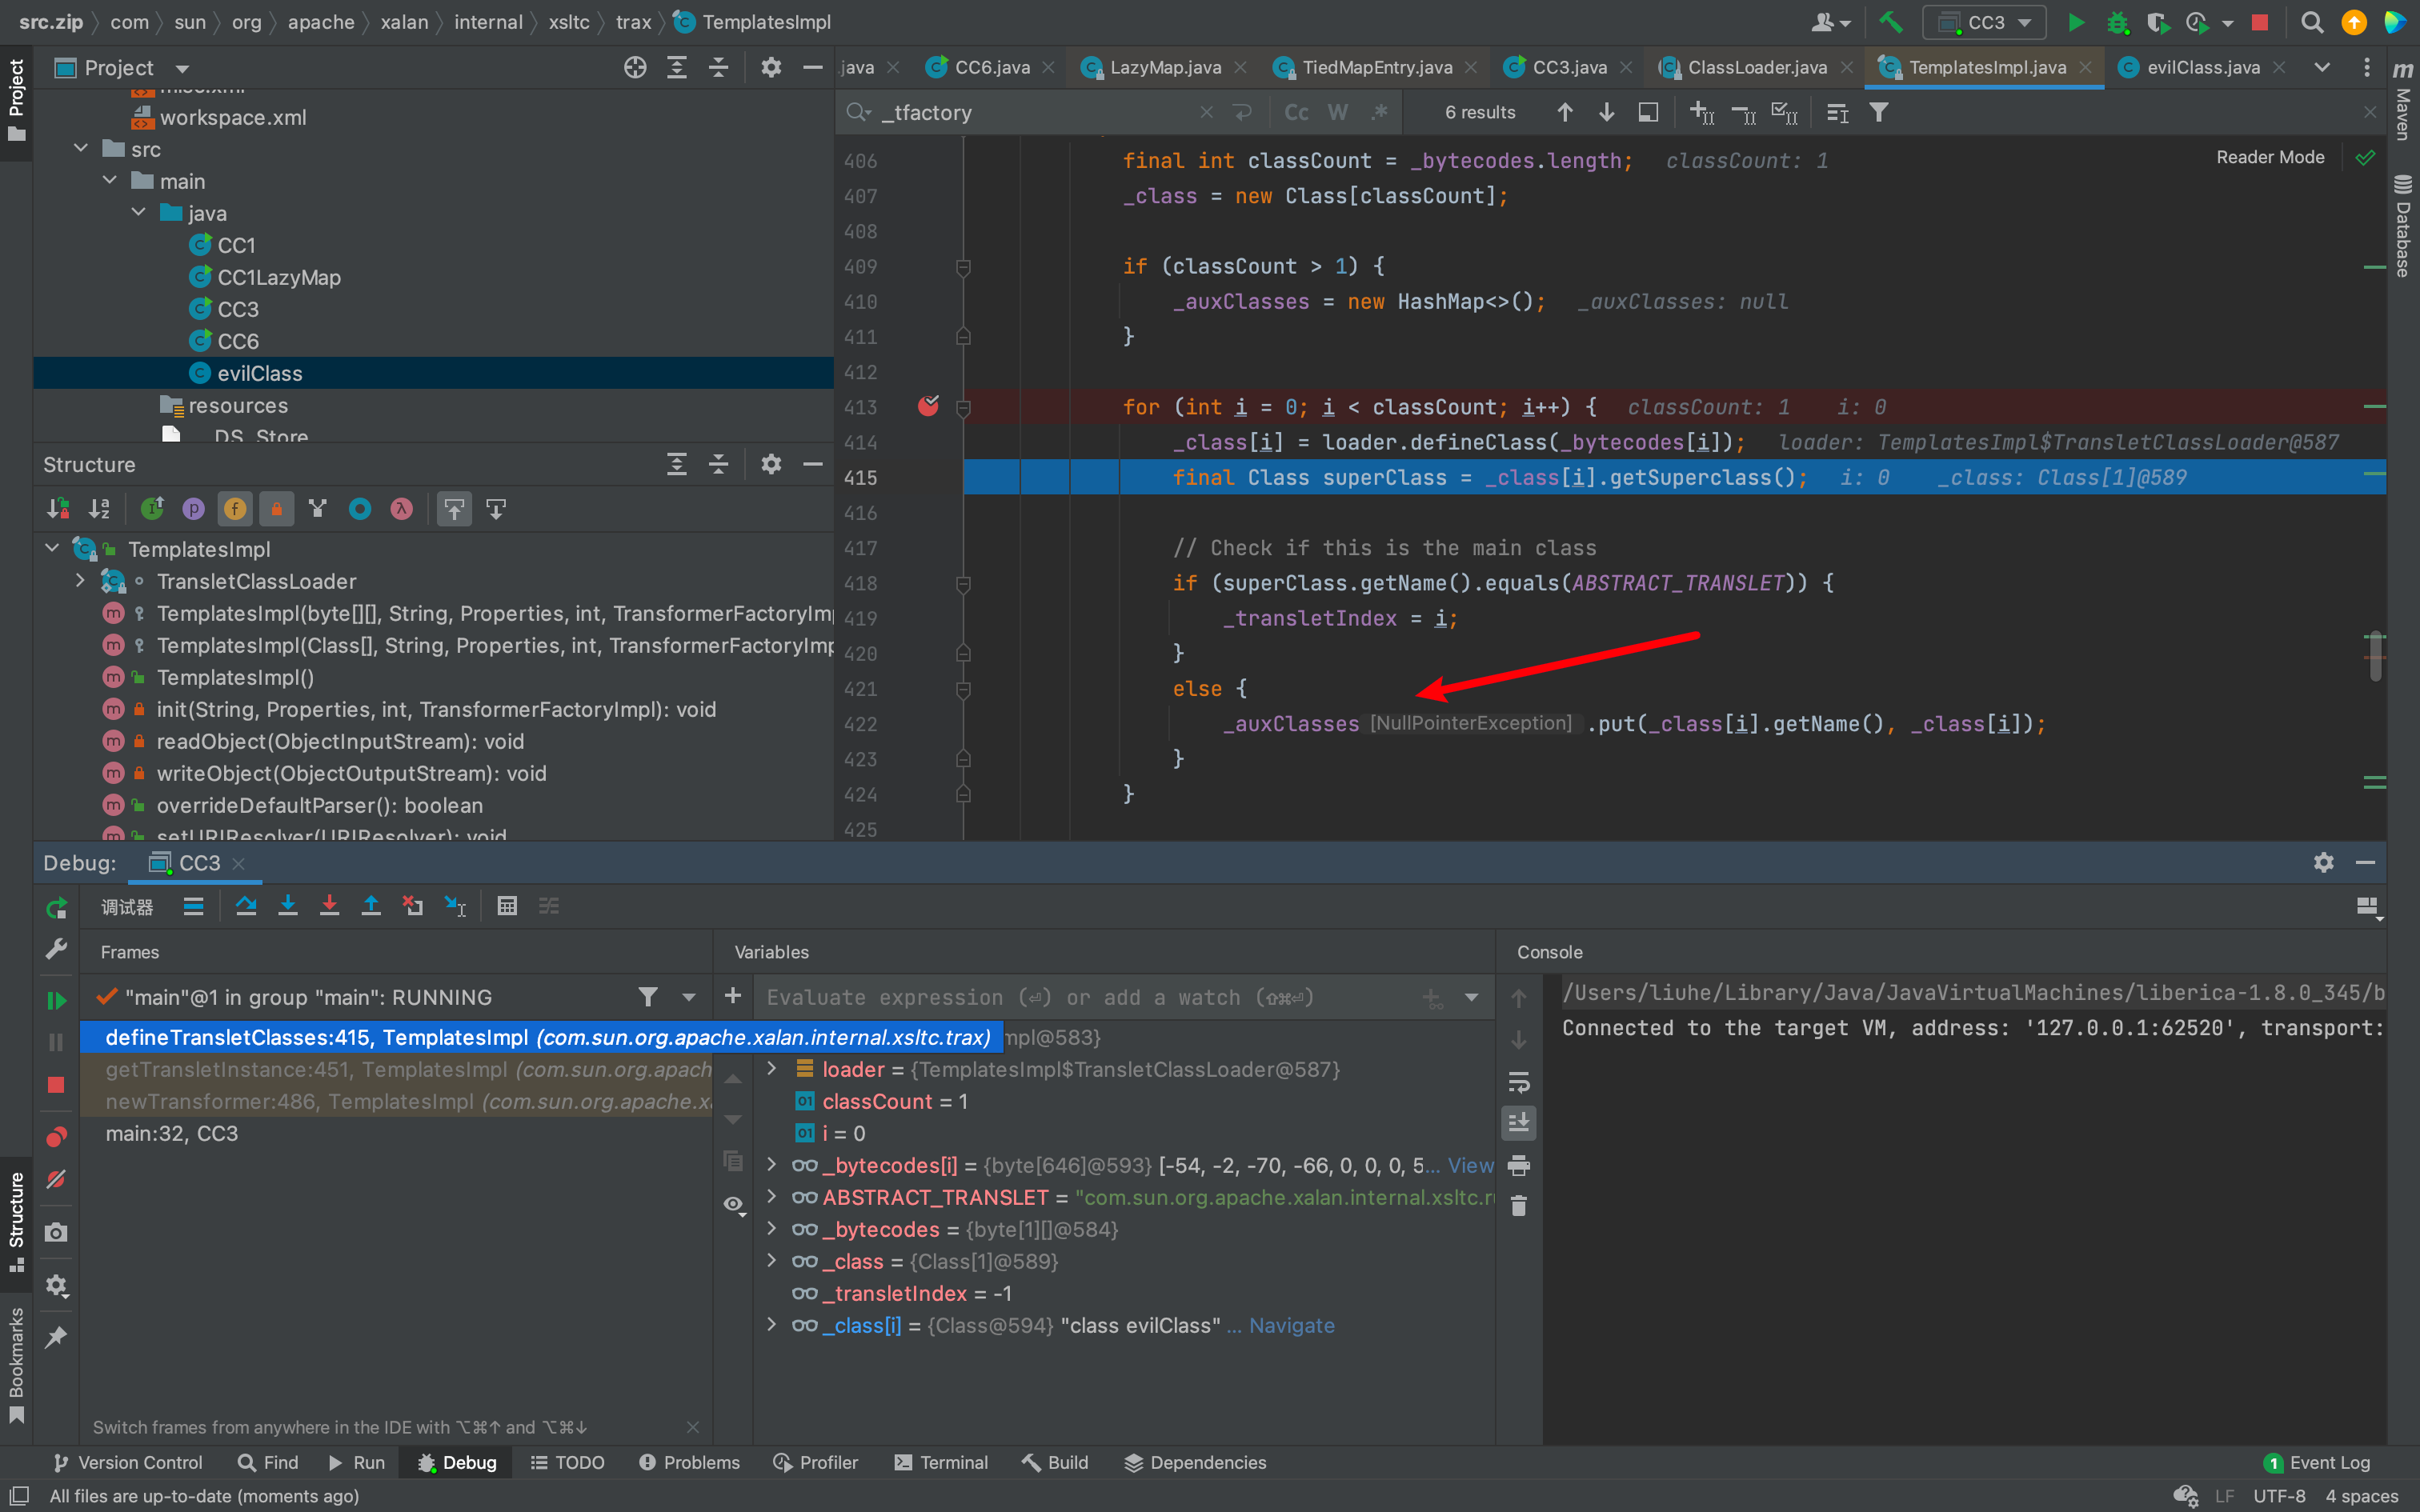Viewport: 2420px width, 1512px height.
Task: Collapse the src folder
Action: coord(81,149)
